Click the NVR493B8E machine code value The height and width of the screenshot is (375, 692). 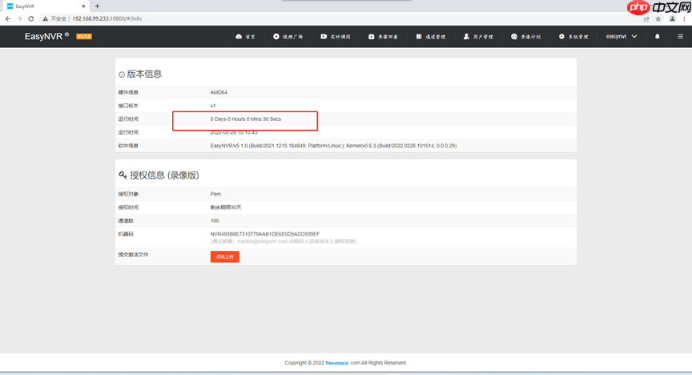point(265,234)
